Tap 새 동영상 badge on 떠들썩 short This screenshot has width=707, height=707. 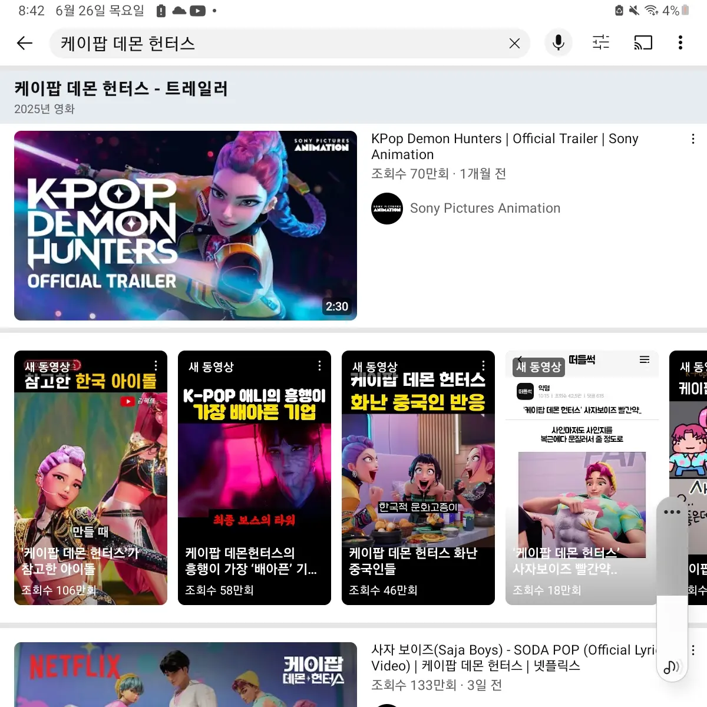click(538, 367)
